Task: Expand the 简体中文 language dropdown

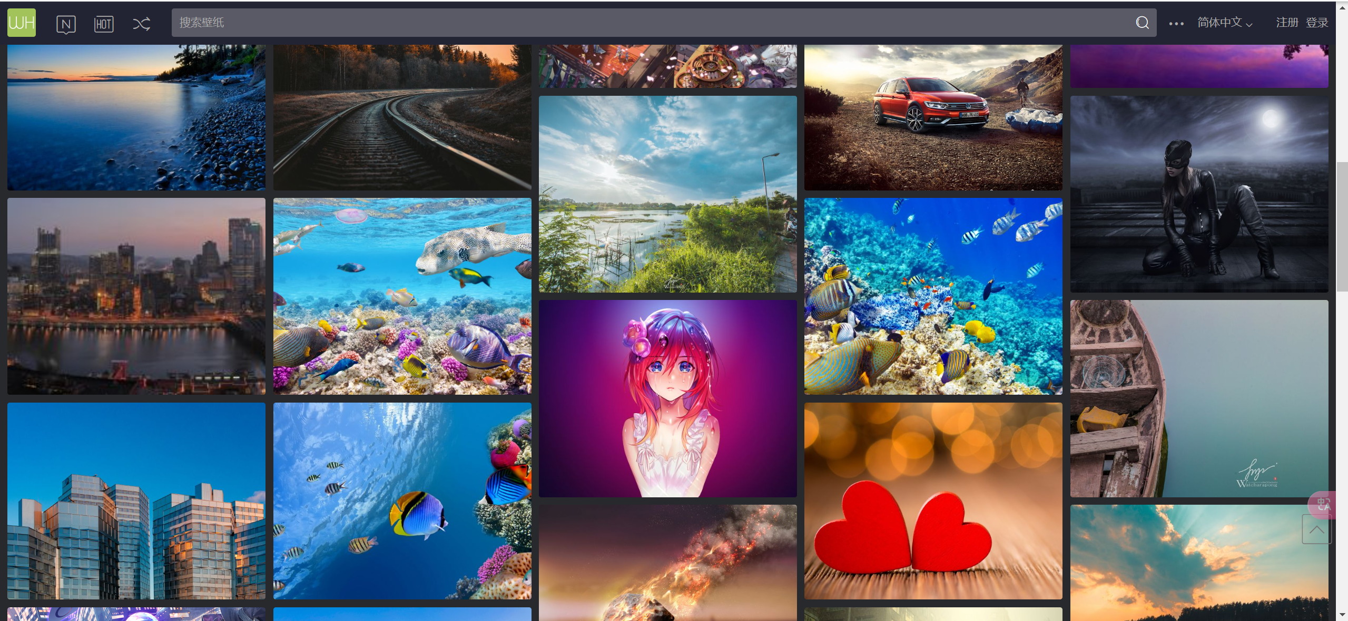Action: point(1224,23)
